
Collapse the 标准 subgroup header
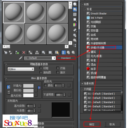point(103,9)
